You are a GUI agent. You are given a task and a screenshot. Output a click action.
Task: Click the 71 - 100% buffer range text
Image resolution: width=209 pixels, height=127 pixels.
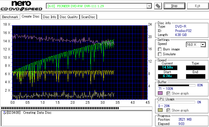[x=165, y=89]
